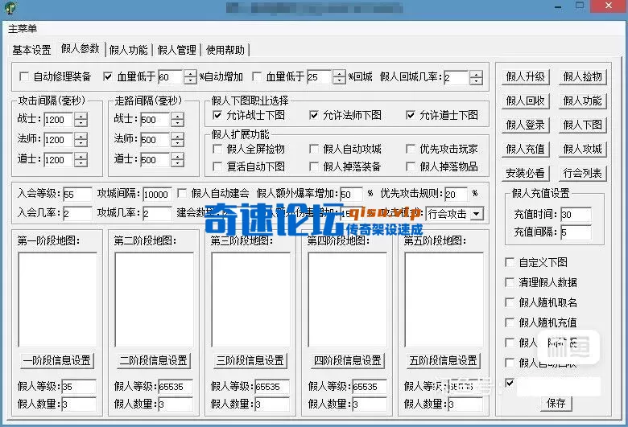Open 一阶段信息设置

pos(57,360)
